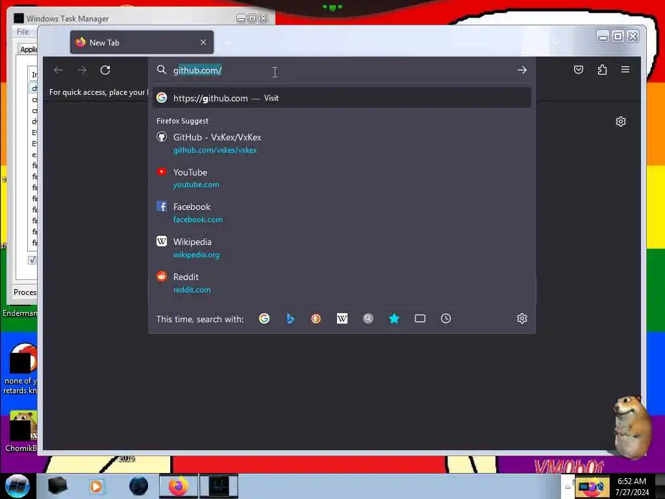Image resolution: width=665 pixels, height=499 pixels.
Task: Search this time with Google
Action: click(x=264, y=318)
